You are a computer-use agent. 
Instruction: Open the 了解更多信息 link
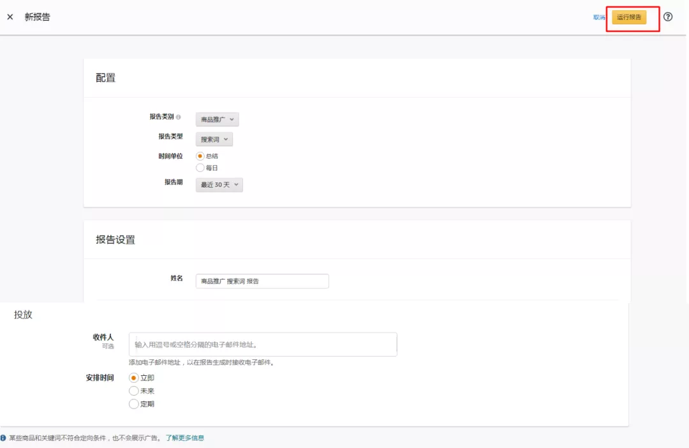point(186,437)
